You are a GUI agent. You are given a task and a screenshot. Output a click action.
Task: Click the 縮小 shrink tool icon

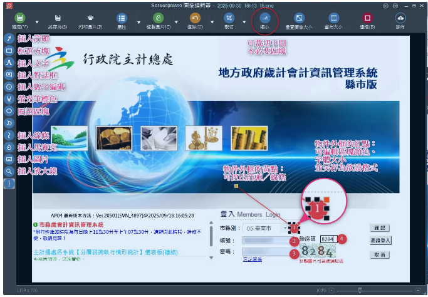tap(265, 18)
